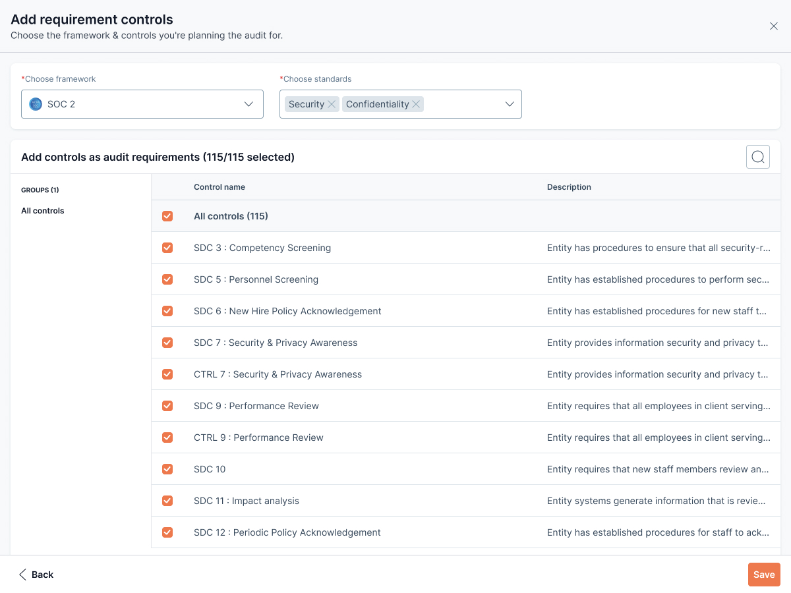The image size is (791, 593).
Task: Select All controls group in sidebar
Action: [x=43, y=211]
